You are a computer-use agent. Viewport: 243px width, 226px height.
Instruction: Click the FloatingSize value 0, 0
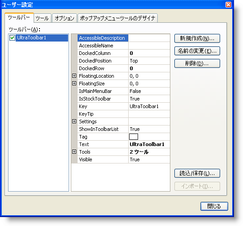click(x=149, y=84)
